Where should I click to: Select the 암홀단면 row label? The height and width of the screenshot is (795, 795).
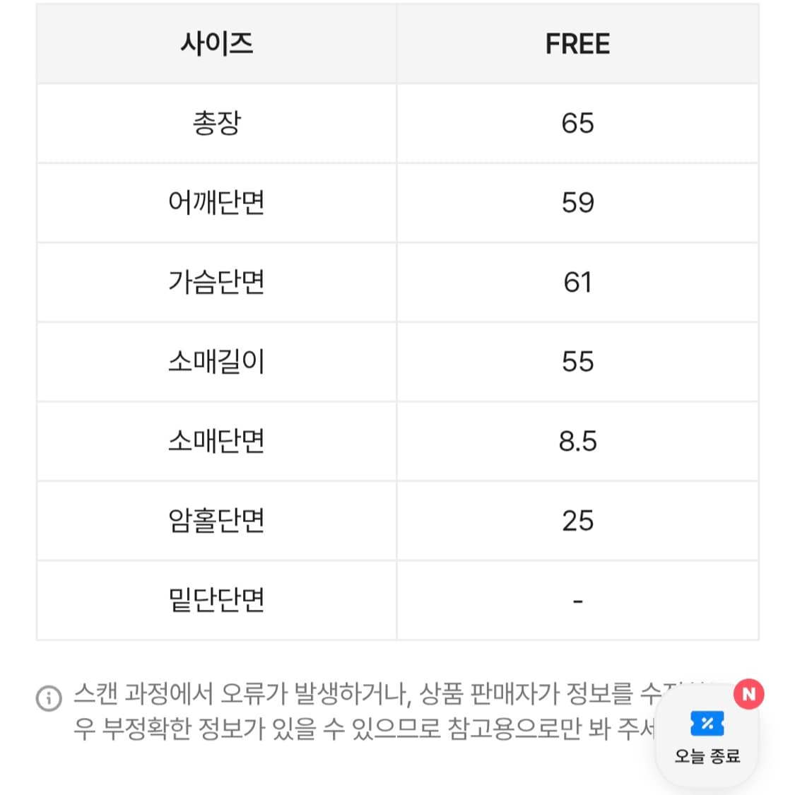point(216,521)
